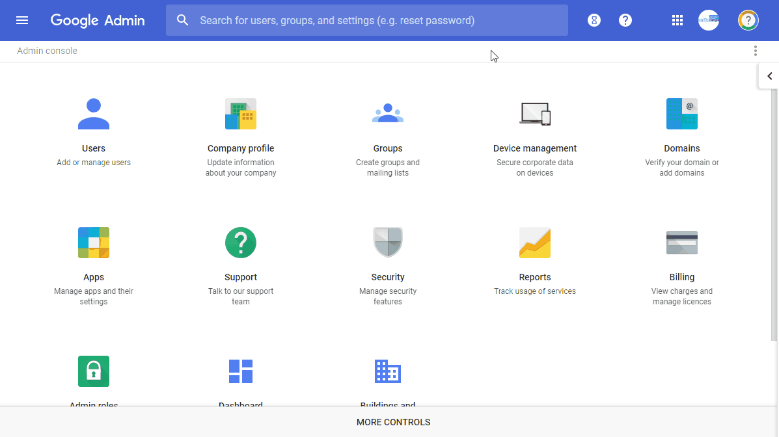Expand the side panel chevron
This screenshot has height=437, width=779.
tap(769, 76)
